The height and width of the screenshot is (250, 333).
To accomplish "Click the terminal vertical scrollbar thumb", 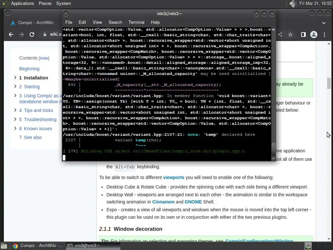I will point(273,149).
